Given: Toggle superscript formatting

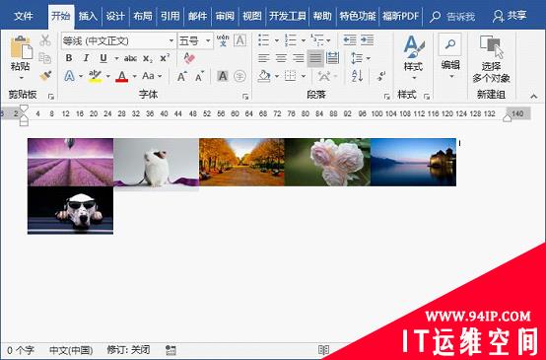Looking at the screenshot, I should coord(165,58).
